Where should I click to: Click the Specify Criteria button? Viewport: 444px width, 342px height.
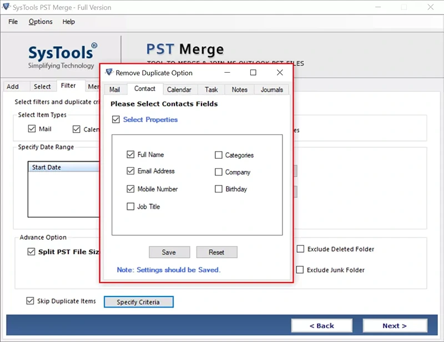tap(138, 302)
